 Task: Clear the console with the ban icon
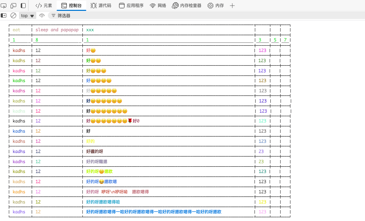pyautogui.click(x=13, y=15)
